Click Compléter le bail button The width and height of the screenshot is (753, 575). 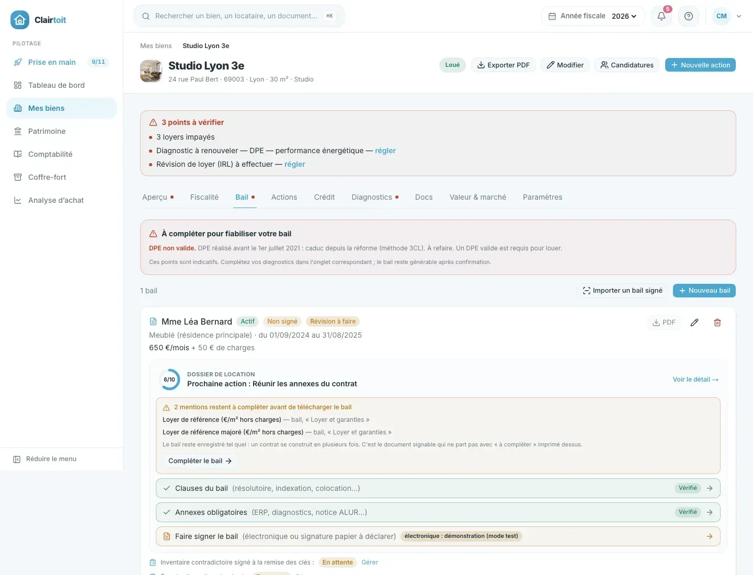point(200,461)
